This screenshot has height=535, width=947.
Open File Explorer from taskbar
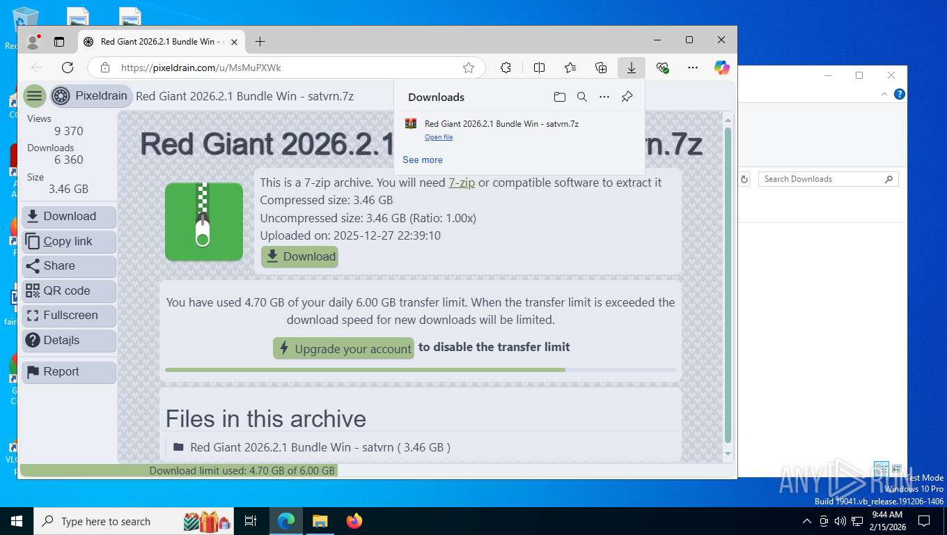tap(320, 521)
